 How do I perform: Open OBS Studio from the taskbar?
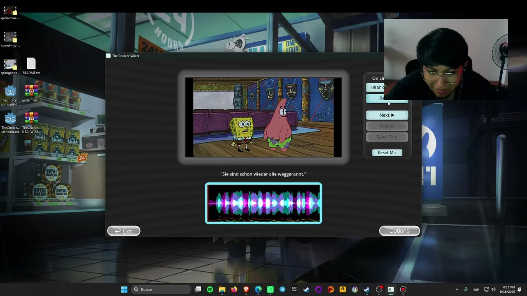click(x=379, y=289)
